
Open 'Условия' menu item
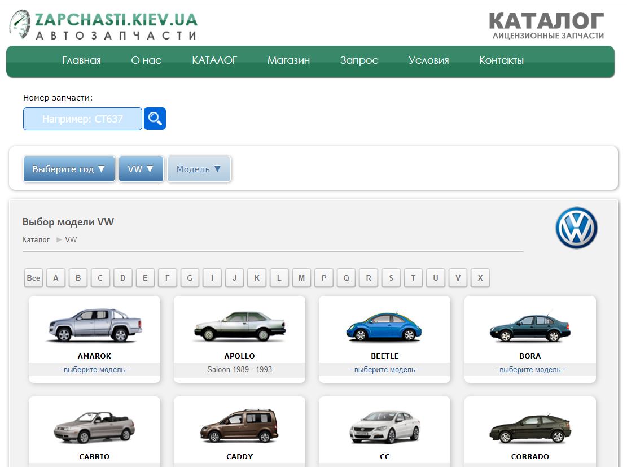pyautogui.click(x=429, y=60)
